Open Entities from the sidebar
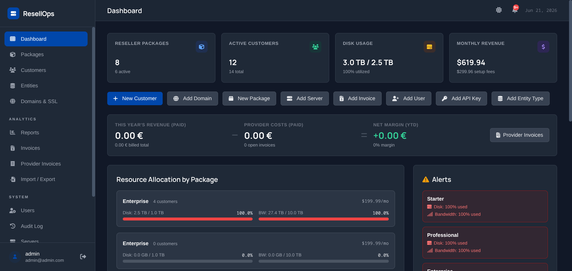 point(46,86)
